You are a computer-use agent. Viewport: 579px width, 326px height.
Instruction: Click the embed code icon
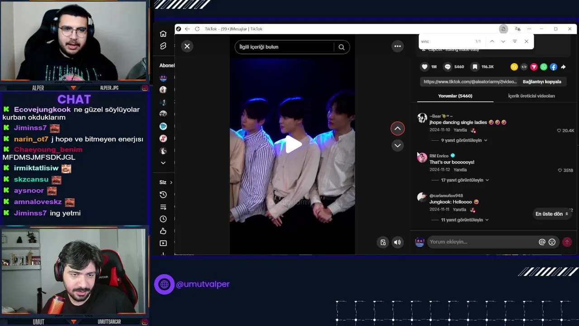tap(524, 67)
